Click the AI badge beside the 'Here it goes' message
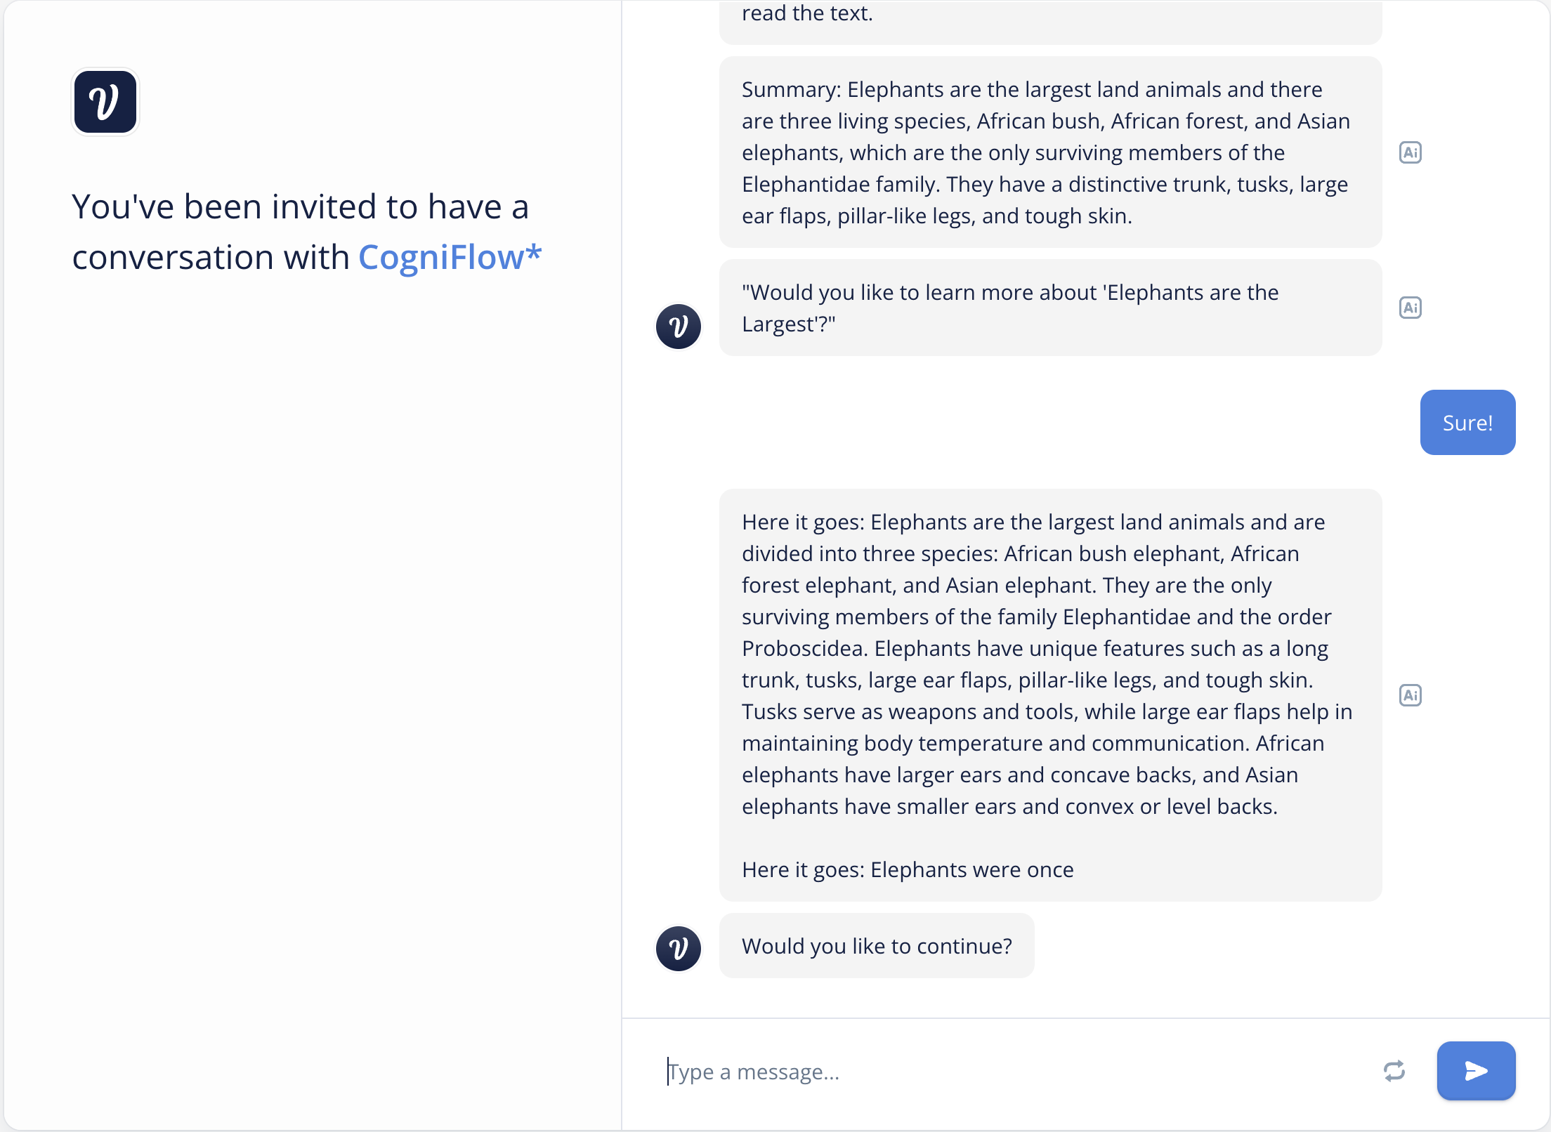This screenshot has height=1132, width=1551. (1410, 695)
